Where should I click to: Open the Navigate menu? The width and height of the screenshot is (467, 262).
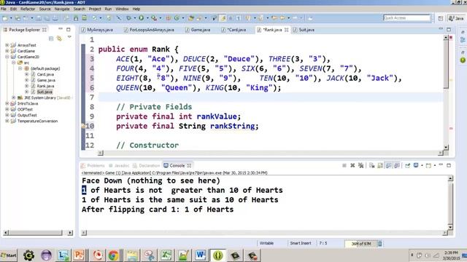point(62,9)
